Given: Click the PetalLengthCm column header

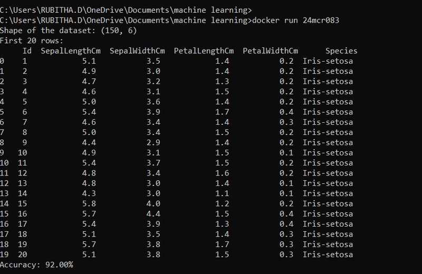Looking at the screenshot, I should point(204,51).
